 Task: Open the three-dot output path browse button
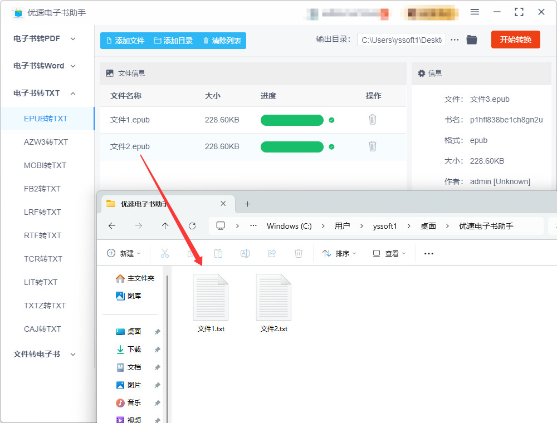click(x=455, y=40)
